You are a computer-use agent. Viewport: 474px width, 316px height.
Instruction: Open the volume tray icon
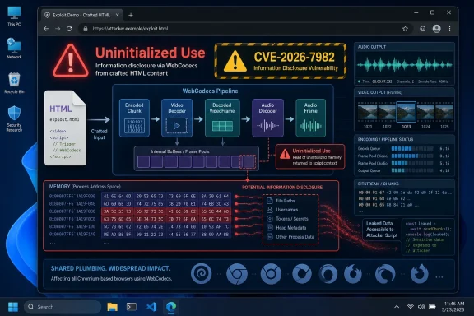pos(421,307)
